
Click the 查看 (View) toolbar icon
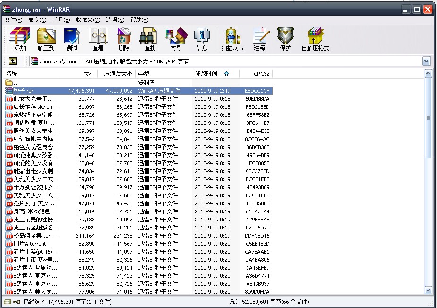pos(98,39)
